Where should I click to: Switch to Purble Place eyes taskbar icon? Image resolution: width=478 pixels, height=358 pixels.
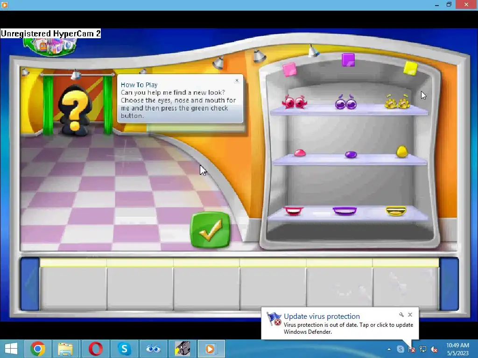pyautogui.click(x=153, y=349)
